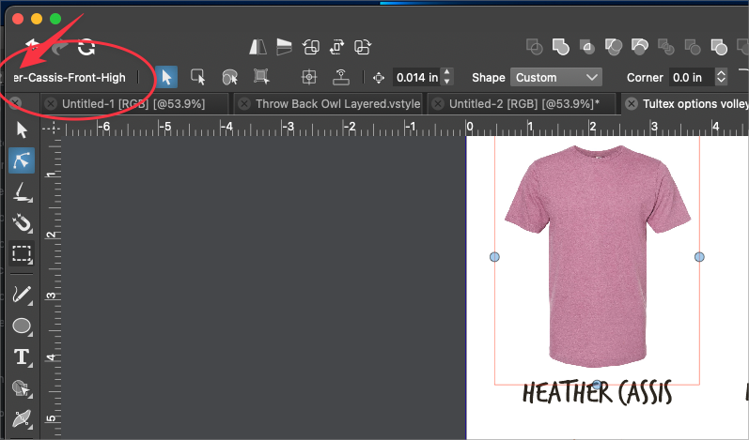The image size is (749, 440).
Task: Click the Corner value stepper arrows
Action: click(x=721, y=77)
